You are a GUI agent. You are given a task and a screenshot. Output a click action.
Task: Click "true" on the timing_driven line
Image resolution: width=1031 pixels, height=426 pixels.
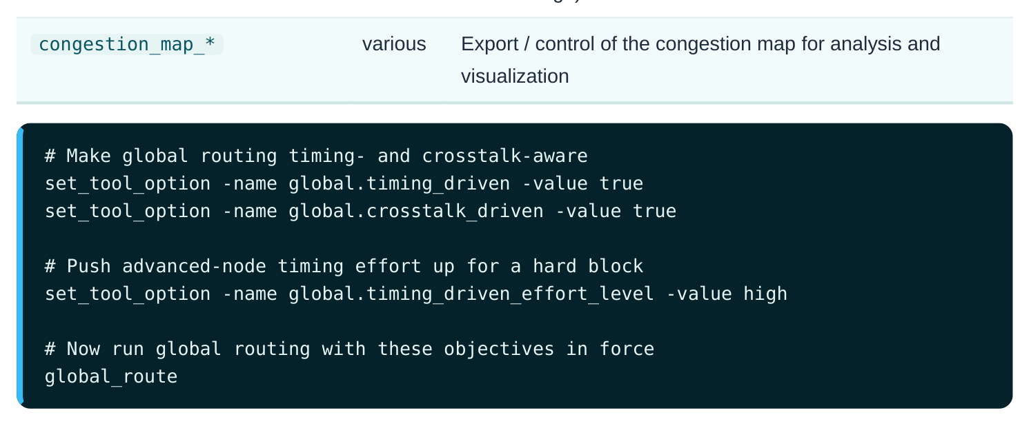point(621,183)
